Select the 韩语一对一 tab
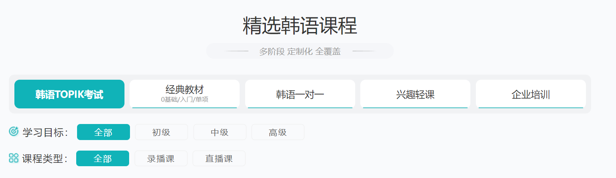The image size is (616, 178). pos(300,94)
